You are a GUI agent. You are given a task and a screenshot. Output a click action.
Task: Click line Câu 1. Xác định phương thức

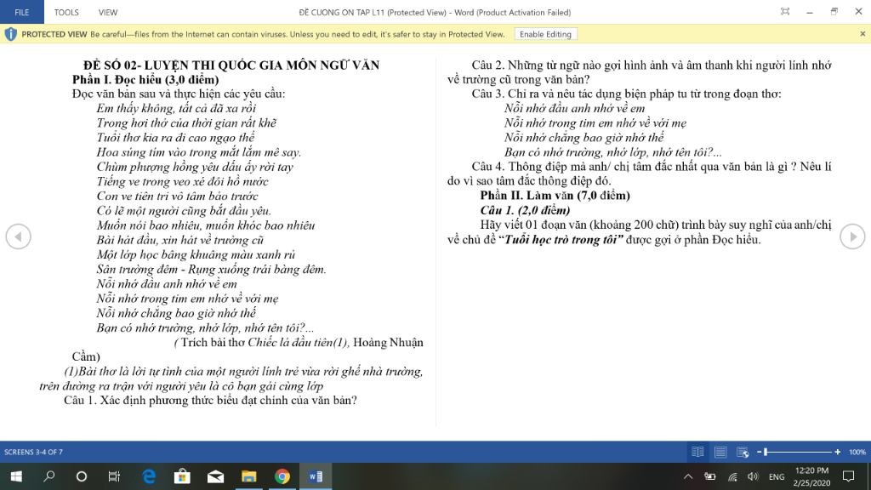pyautogui.click(x=211, y=401)
